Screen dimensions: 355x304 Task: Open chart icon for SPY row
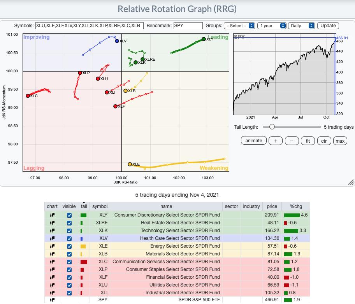click(x=52, y=300)
